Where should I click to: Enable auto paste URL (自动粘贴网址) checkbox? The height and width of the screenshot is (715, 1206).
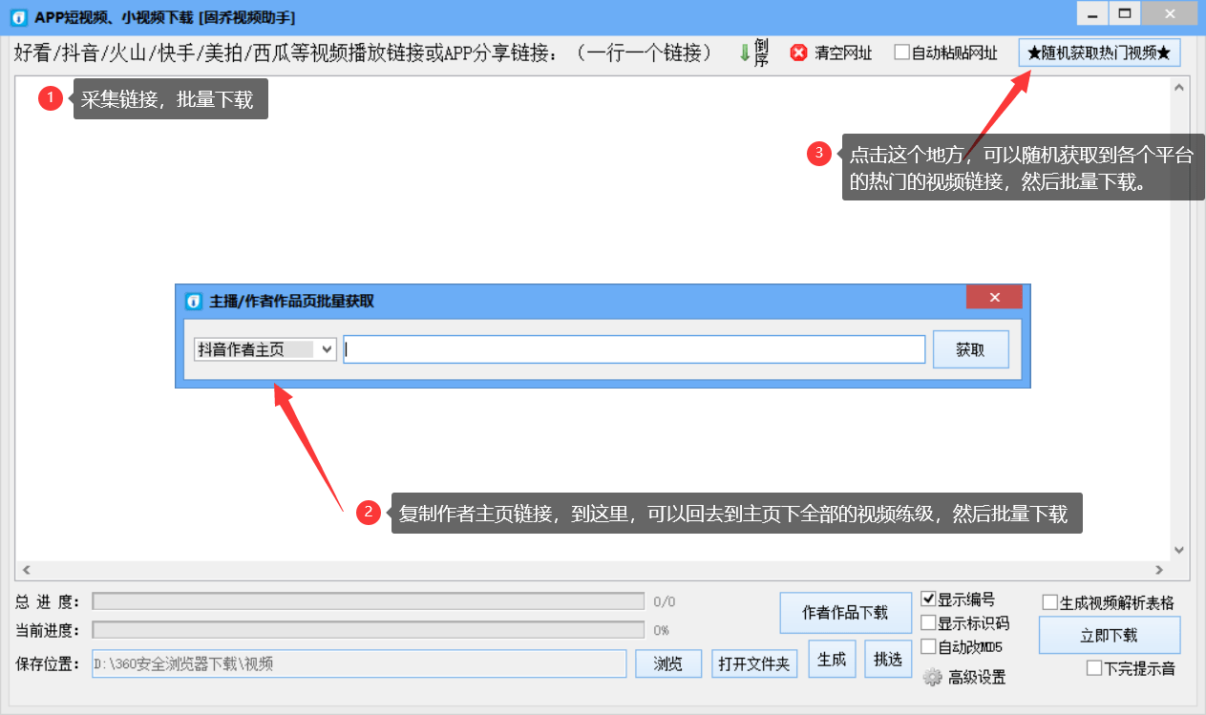pyautogui.click(x=901, y=53)
